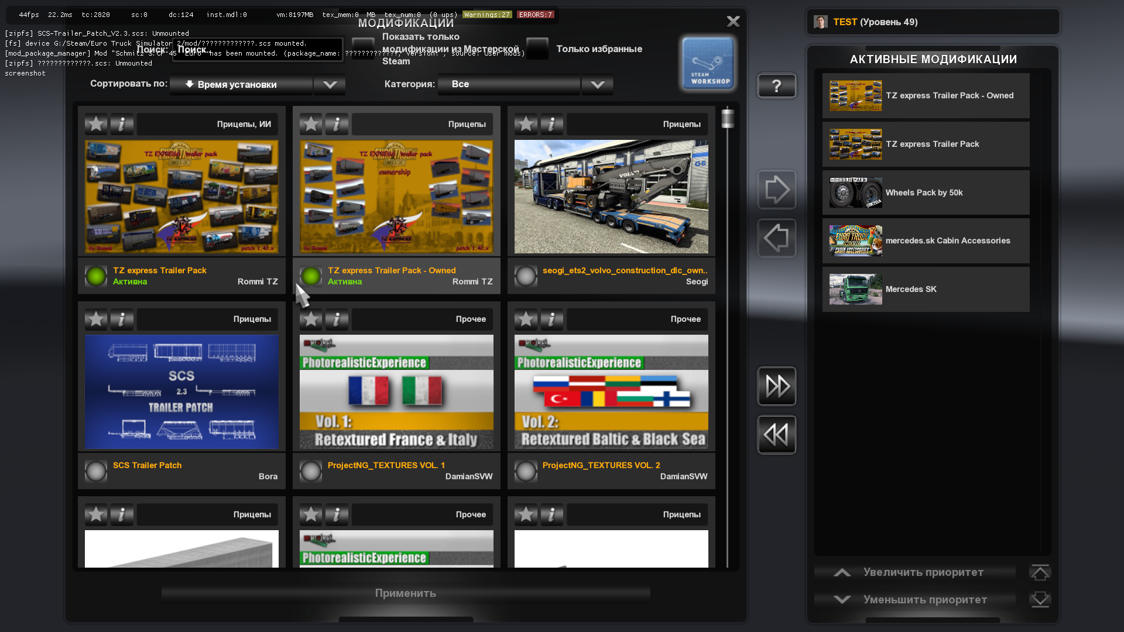
Task: Deactivate all mods with double left arrow
Action: coord(777,435)
